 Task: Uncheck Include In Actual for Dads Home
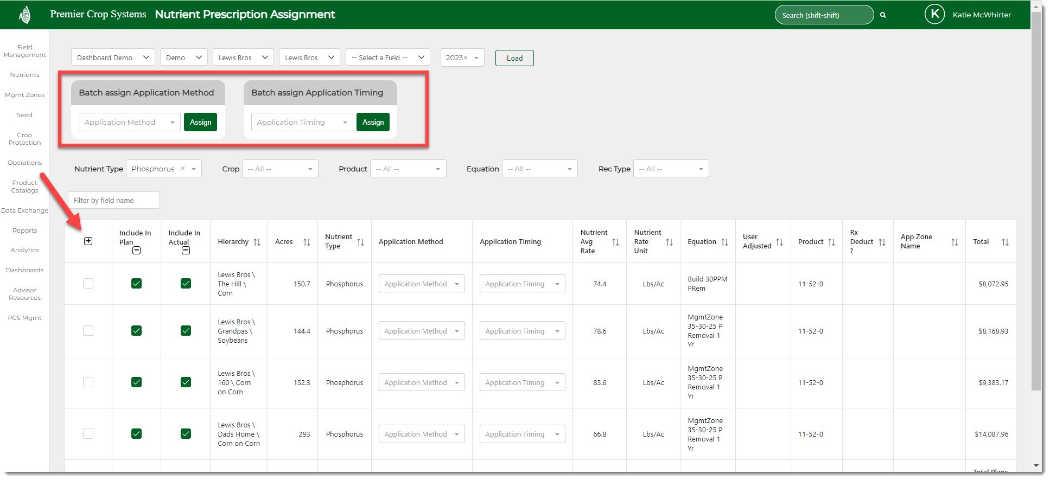186,434
